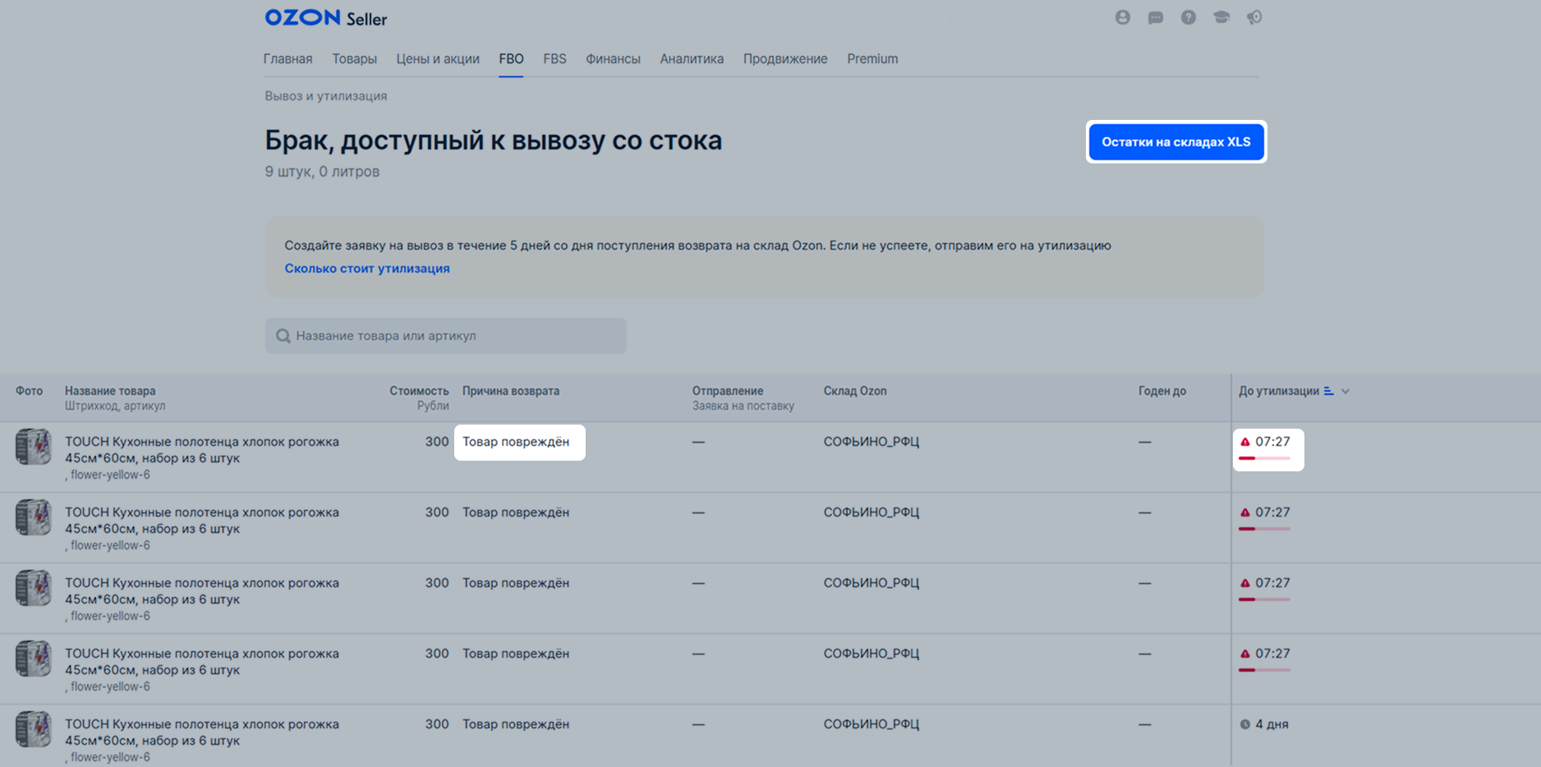Click the search magnifier icon
This screenshot has height=767, width=1541.
(x=283, y=336)
